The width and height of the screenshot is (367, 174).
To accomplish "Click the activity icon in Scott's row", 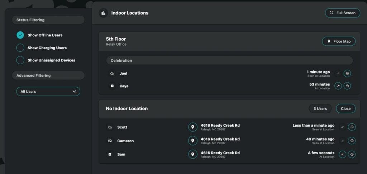I will point(343,127).
